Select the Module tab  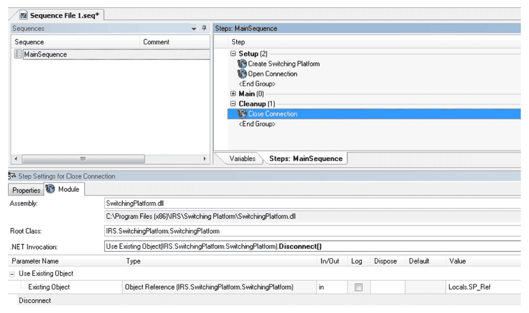click(64, 189)
